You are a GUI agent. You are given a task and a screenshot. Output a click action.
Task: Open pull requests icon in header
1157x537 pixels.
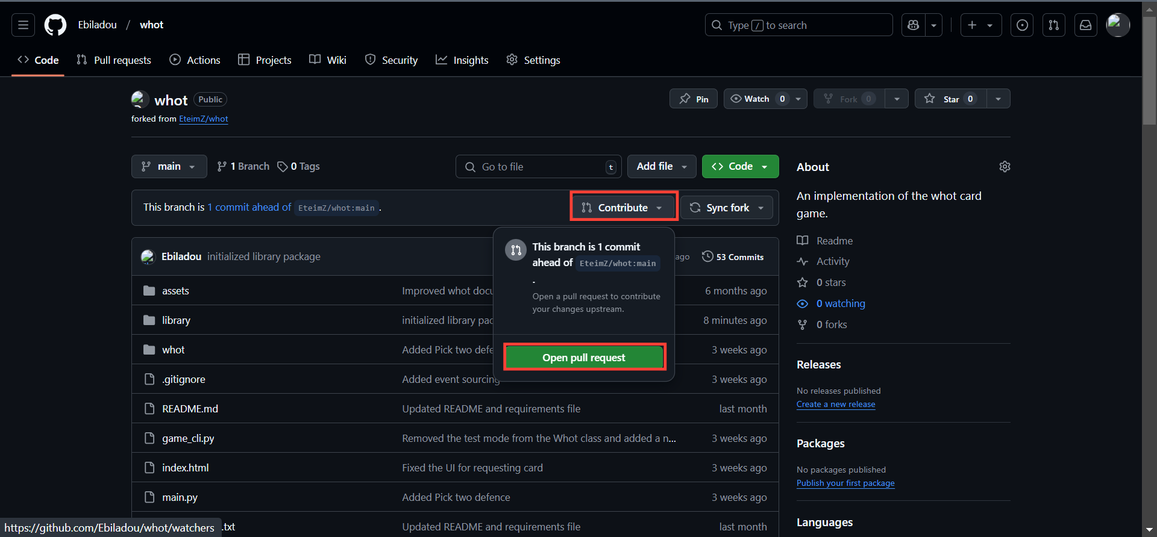tap(1054, 25)
